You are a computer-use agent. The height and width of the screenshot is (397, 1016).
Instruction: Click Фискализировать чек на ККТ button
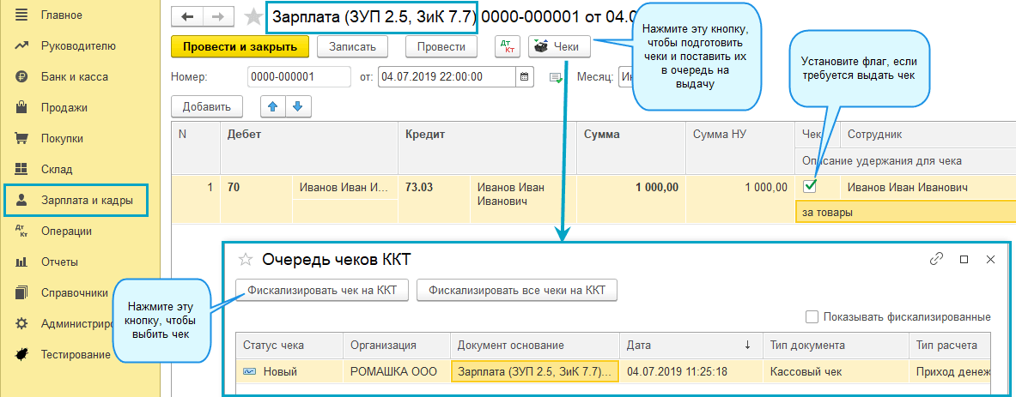(321, 291)
